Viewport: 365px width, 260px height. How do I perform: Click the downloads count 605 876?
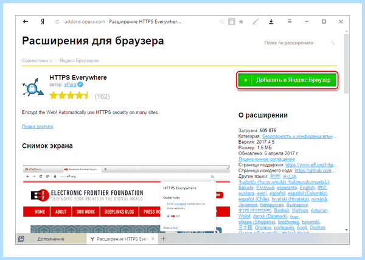point(268,130)
